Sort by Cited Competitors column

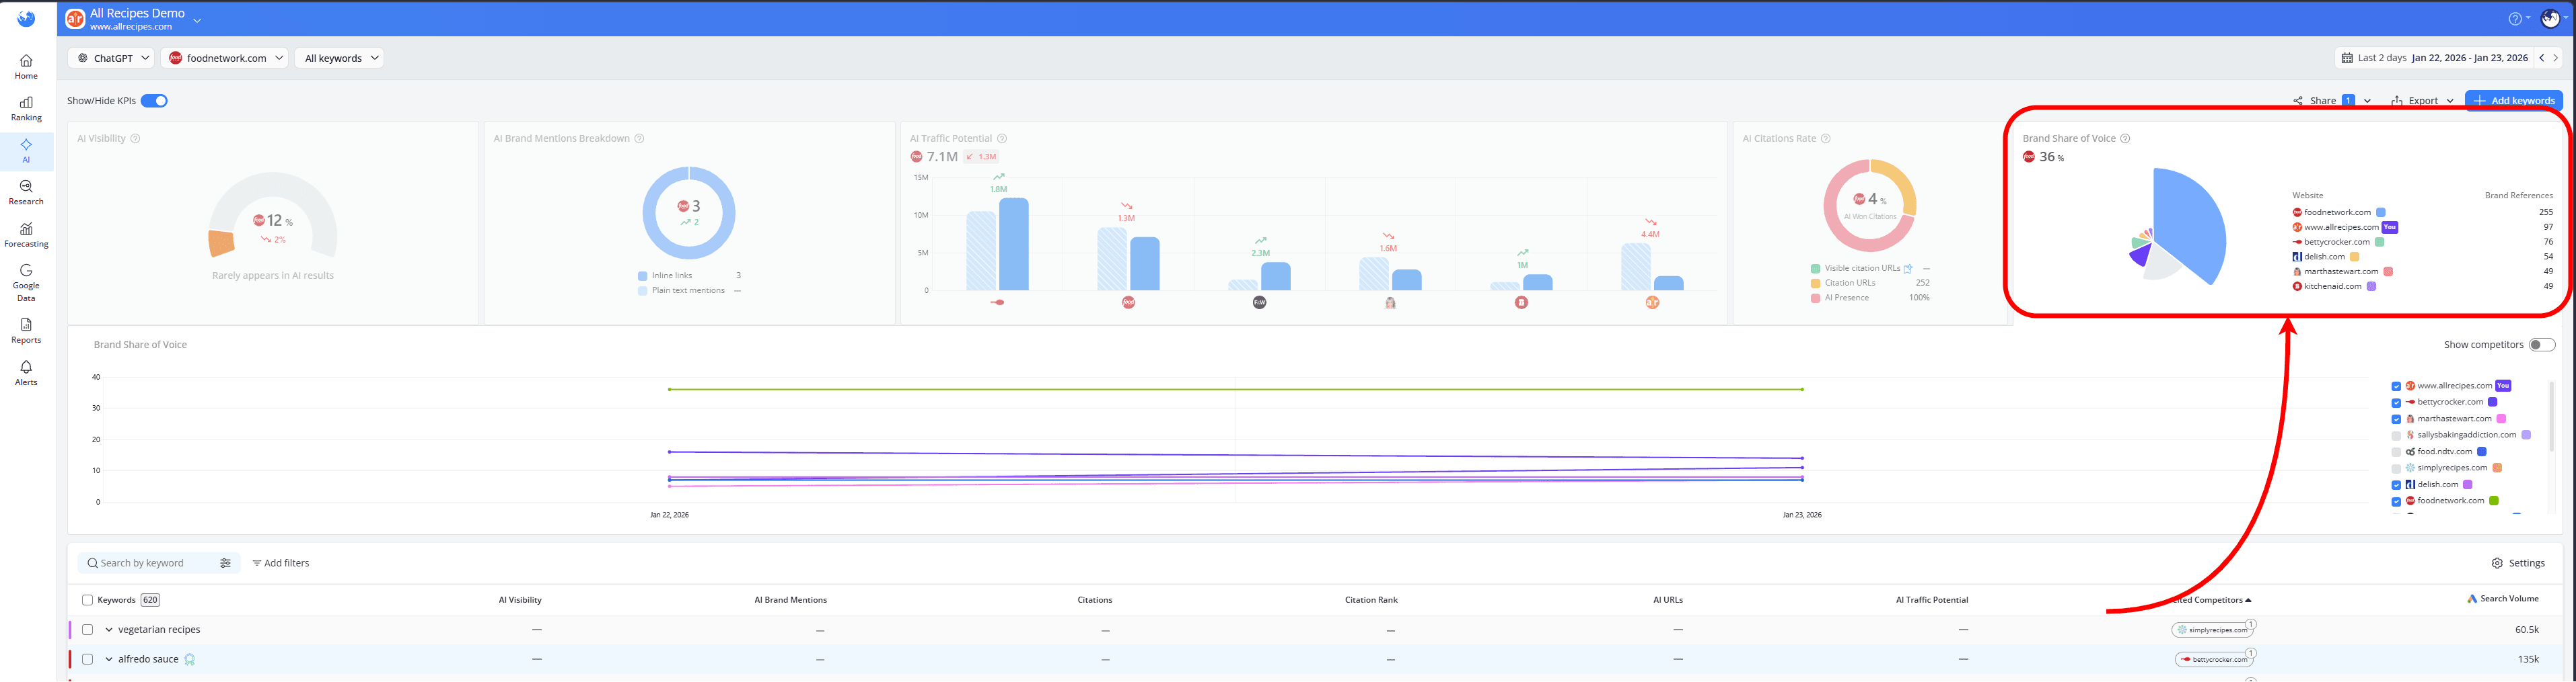pos(2212,600)
